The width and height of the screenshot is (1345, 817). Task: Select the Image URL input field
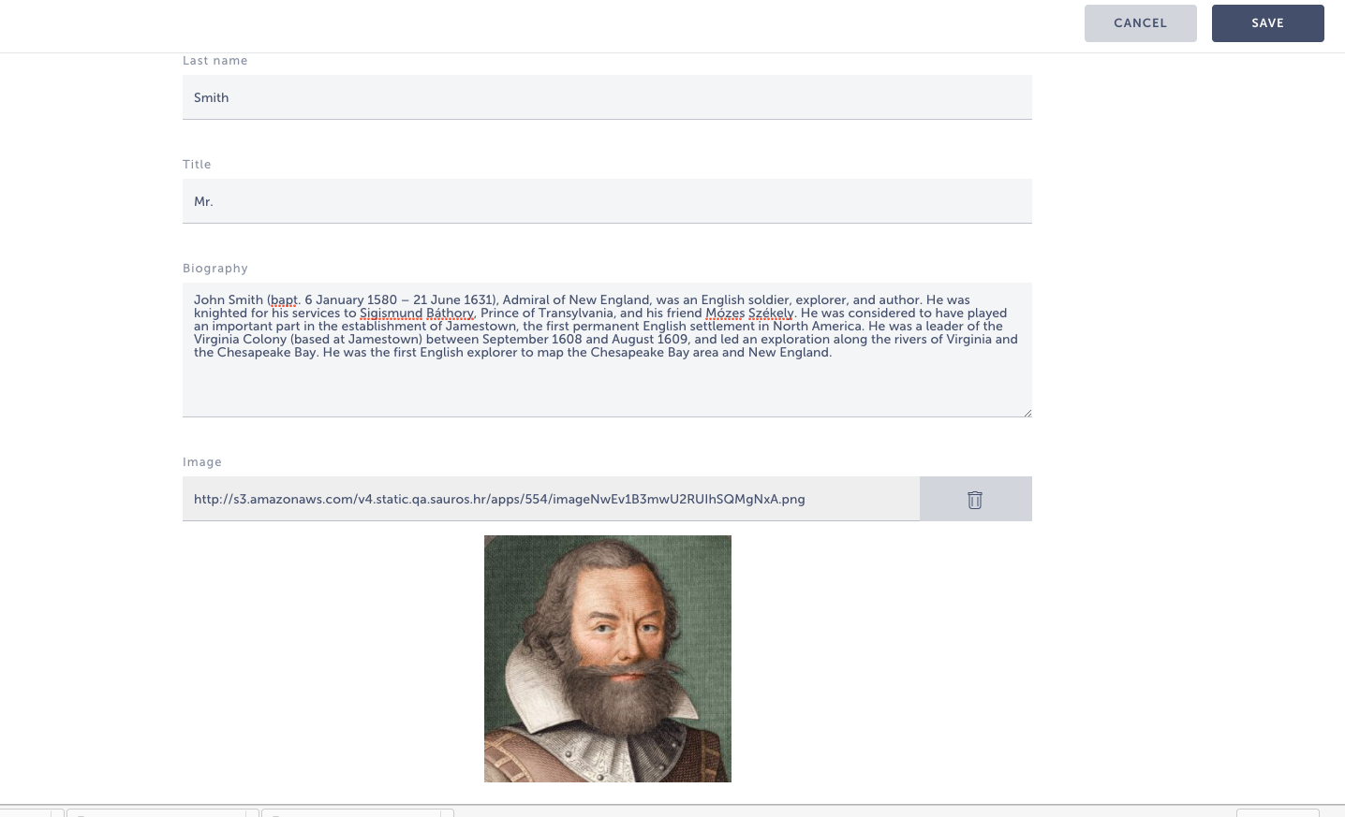551,499
